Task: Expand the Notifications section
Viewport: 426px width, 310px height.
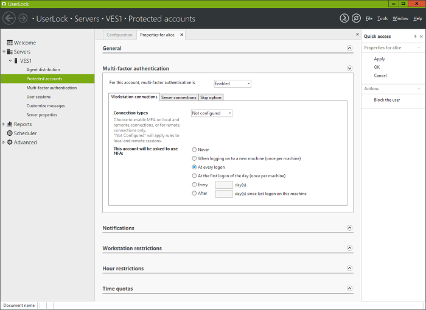Action: click(349, 228)
